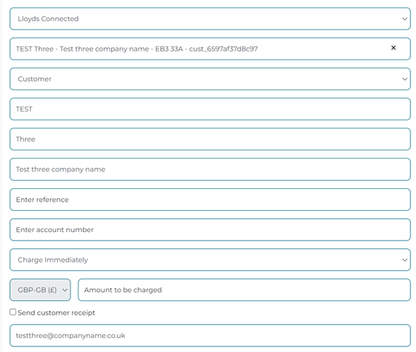This screenshot has width=416, height=352.
Task: Click the Send customer receipt label
Action: 57,312
